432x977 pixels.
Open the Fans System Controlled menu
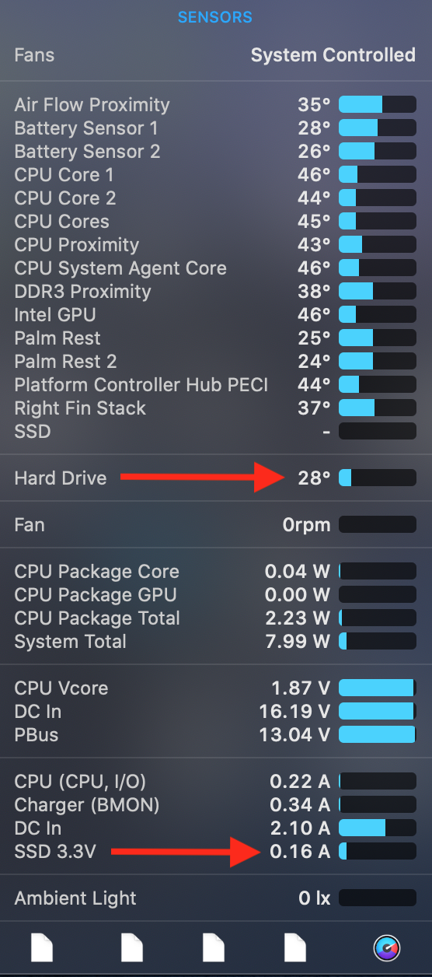[x=215, y=55]
